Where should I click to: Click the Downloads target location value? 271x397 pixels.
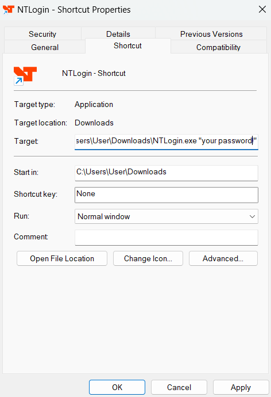[94, 123]
